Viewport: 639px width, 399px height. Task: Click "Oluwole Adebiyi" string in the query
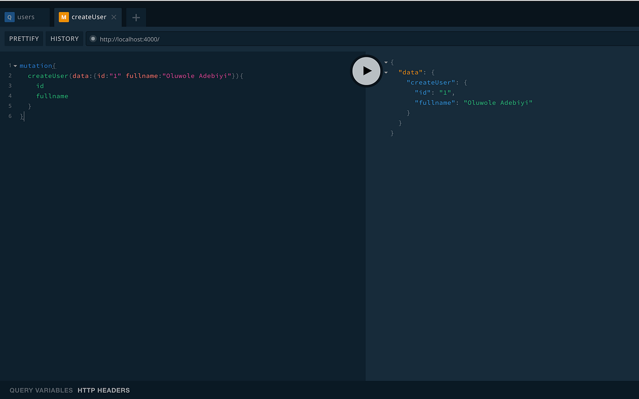(x=197, y=76)
